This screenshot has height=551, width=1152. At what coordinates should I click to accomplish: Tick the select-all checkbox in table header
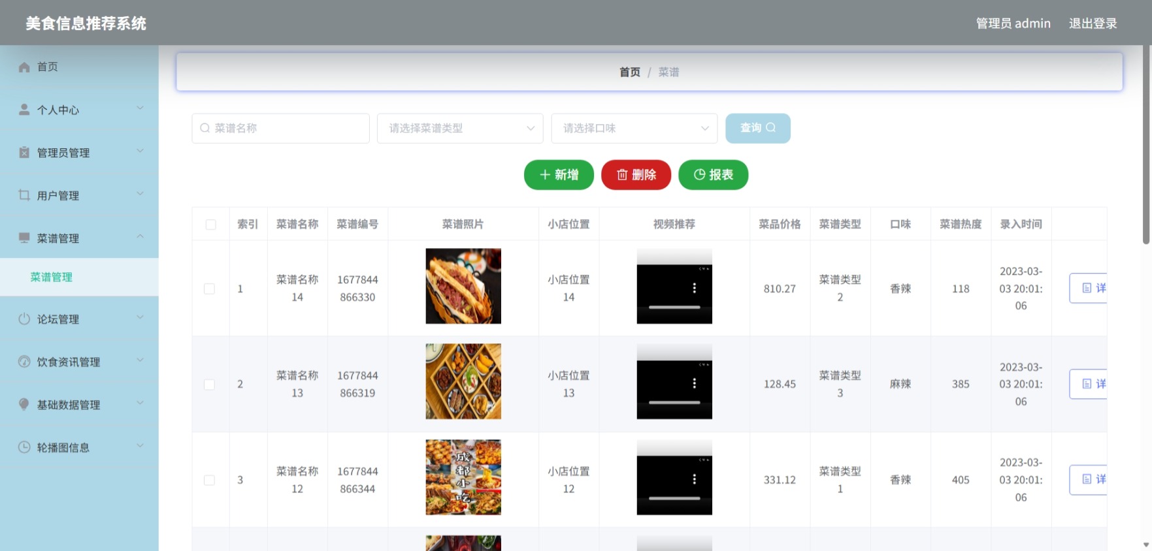pos(210,225)
